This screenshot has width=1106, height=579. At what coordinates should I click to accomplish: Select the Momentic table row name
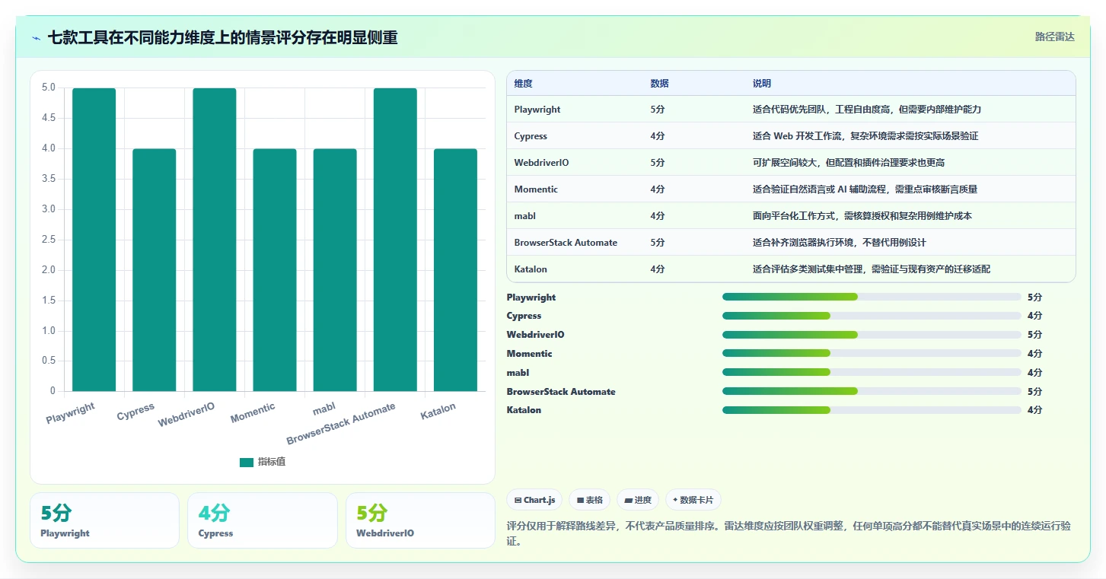536,189
